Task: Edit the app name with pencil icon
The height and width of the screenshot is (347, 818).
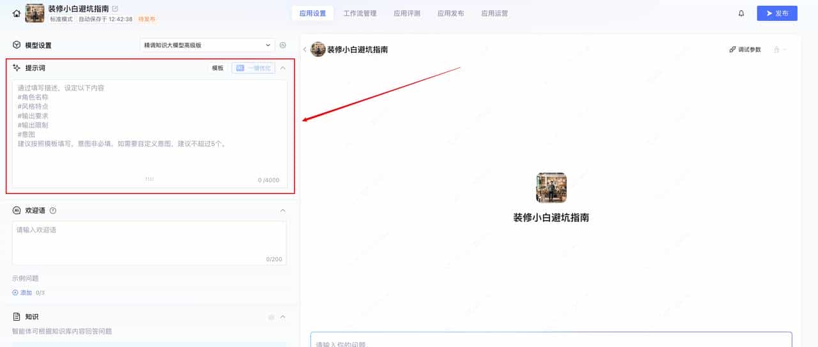Action: tap(115, 9)
